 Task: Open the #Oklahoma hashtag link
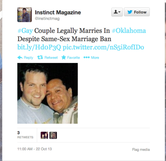[x=129, y=31]
